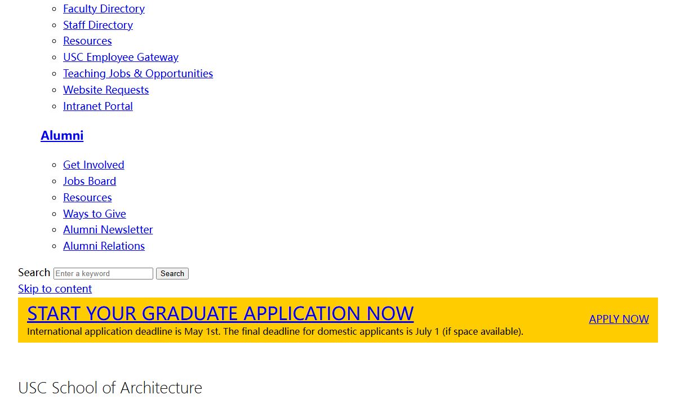Open the Faculty Directory link

[x=104, y=8]
